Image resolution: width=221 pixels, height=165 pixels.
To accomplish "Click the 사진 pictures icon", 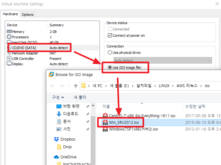I will 59,129.
